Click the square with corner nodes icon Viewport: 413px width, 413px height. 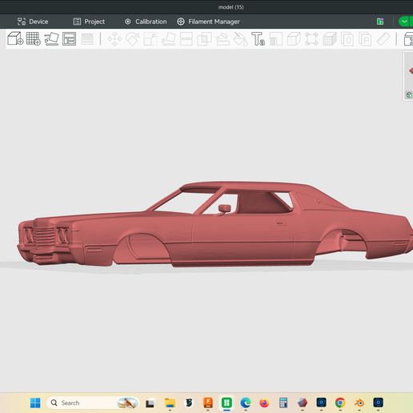point(311,39)
